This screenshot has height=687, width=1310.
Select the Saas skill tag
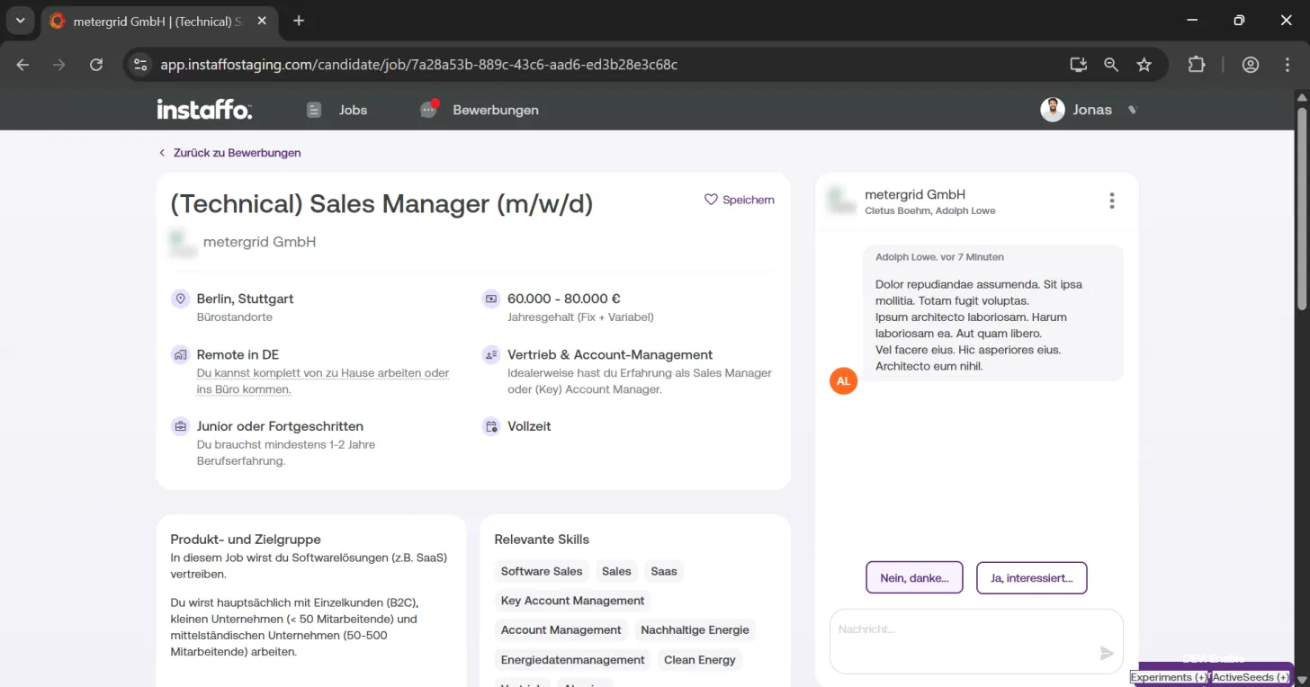(x=664, y=571)
